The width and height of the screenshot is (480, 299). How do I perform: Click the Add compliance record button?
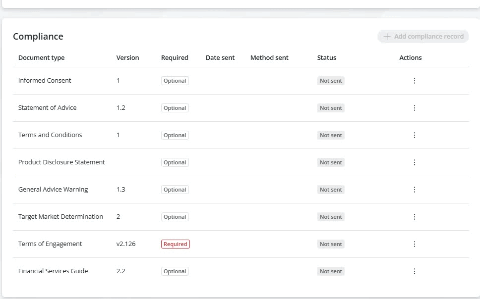423,37
